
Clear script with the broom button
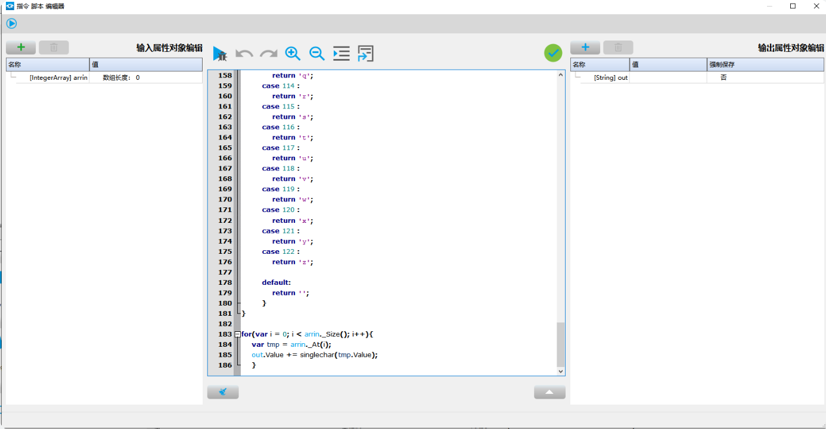pos(223,392)
